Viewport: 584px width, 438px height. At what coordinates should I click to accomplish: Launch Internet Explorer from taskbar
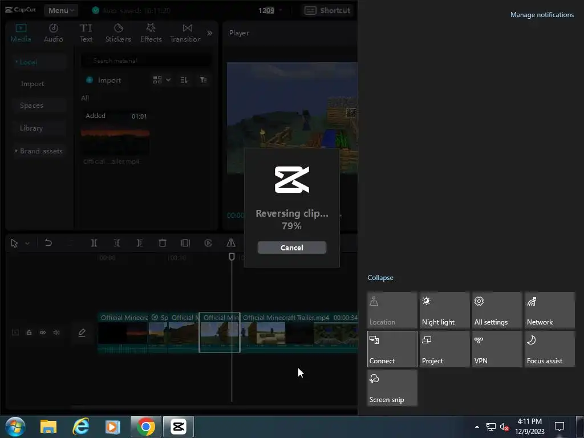80,427
